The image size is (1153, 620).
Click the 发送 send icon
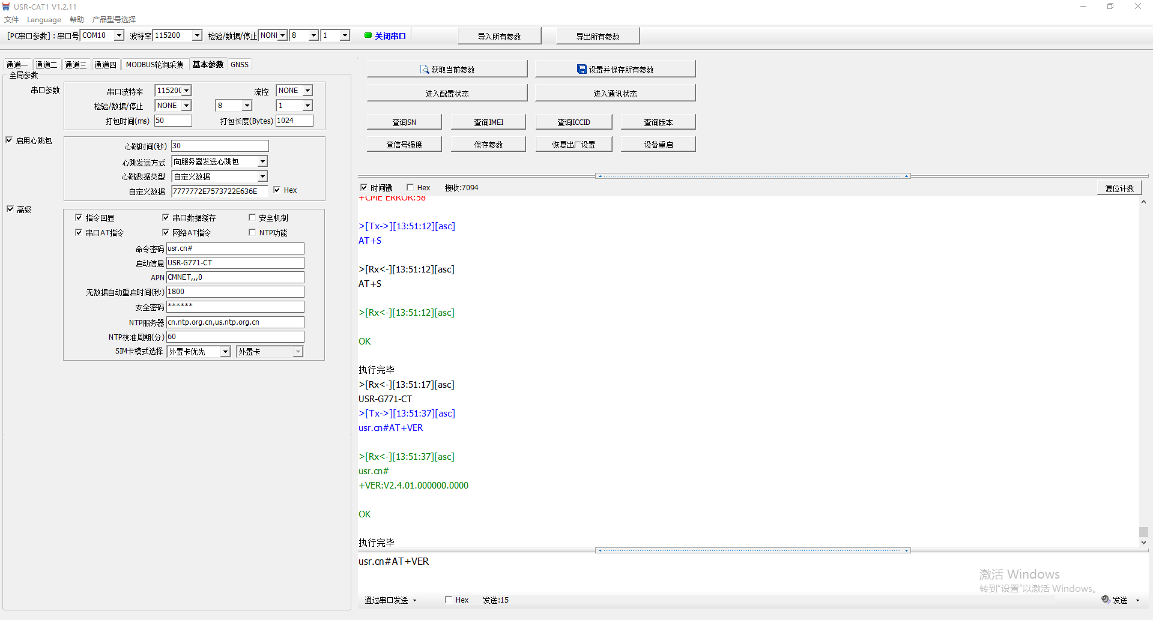pos(1106,600)
